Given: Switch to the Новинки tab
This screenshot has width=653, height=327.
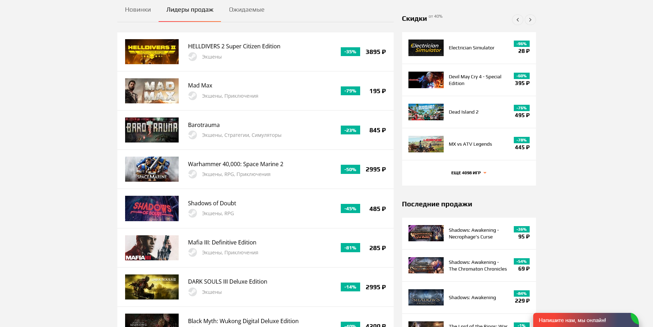Looking at the screenshot, I should pos(138,10).
